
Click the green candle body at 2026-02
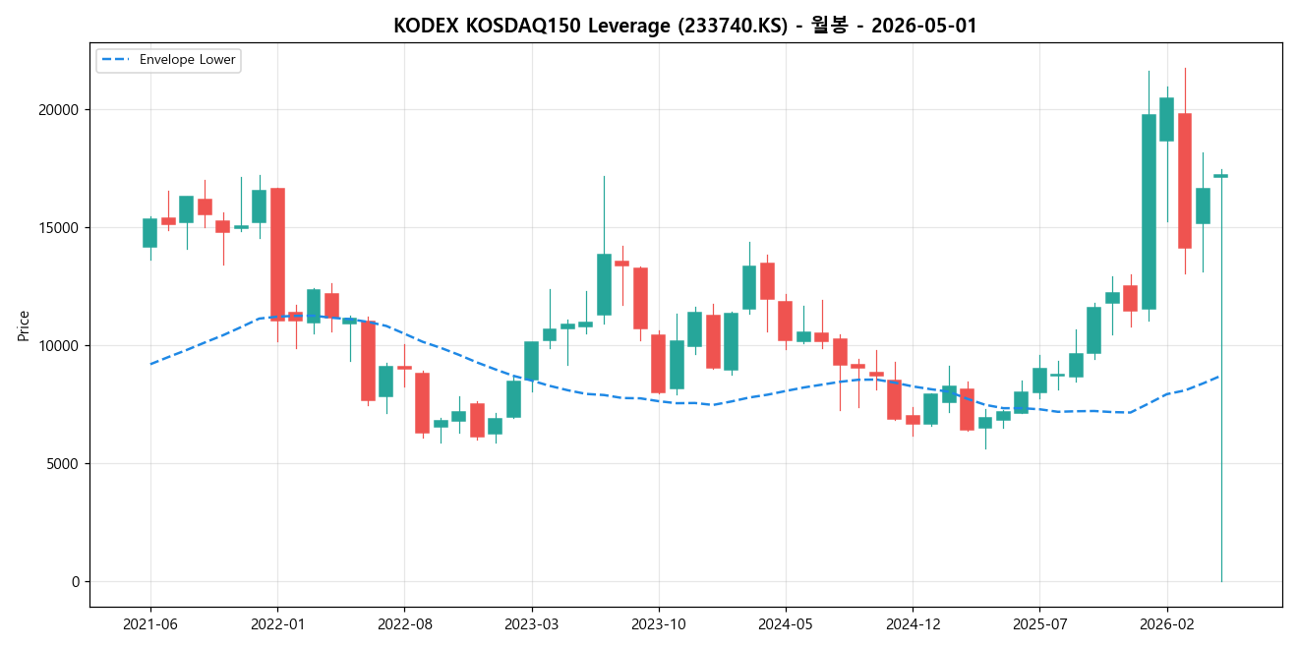click(x=1166, y=119)
